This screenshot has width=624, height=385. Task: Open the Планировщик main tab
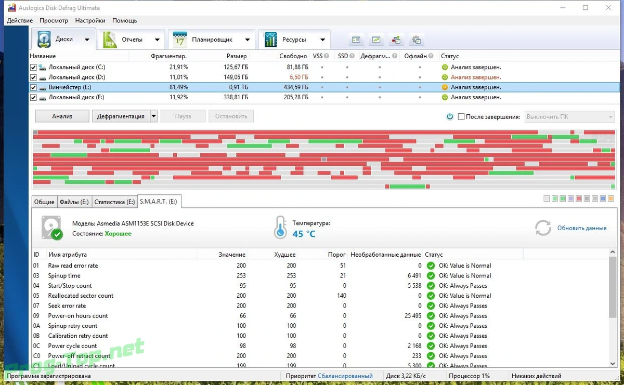212,39
